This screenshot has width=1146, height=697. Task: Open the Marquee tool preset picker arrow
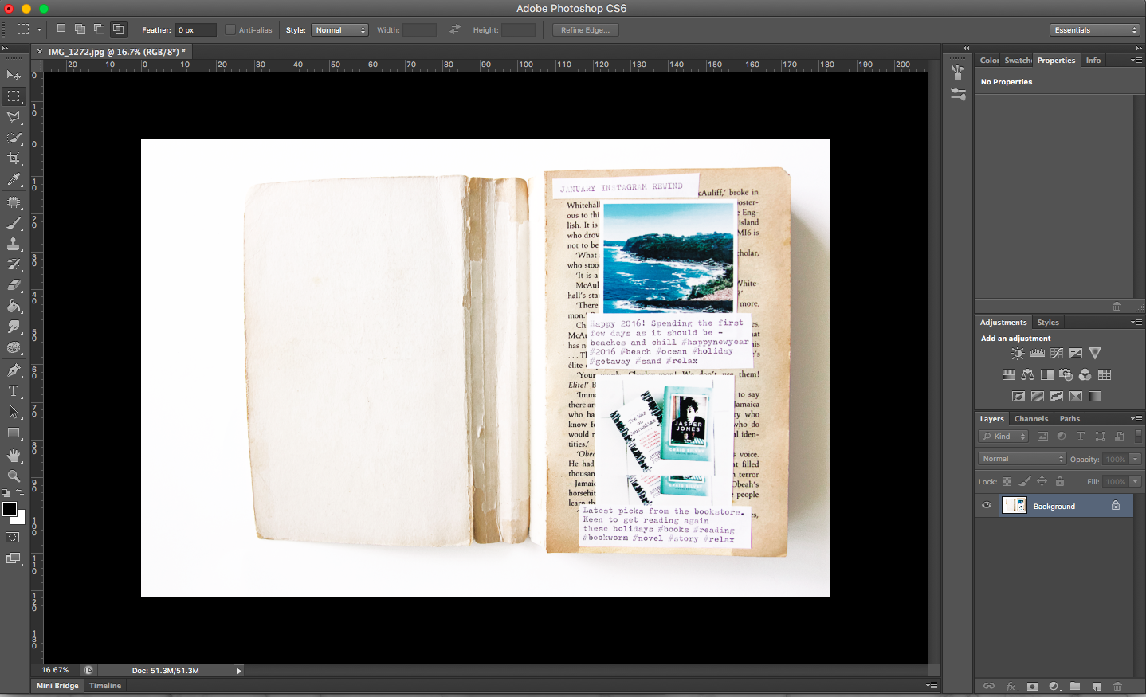point(39,30)
